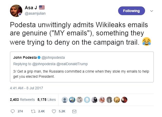Click the US flag emoji beside Asa J

click(x=42, y=7)
